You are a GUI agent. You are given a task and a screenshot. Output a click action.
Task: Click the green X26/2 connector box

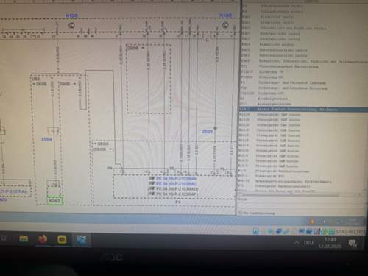(55, 200)
